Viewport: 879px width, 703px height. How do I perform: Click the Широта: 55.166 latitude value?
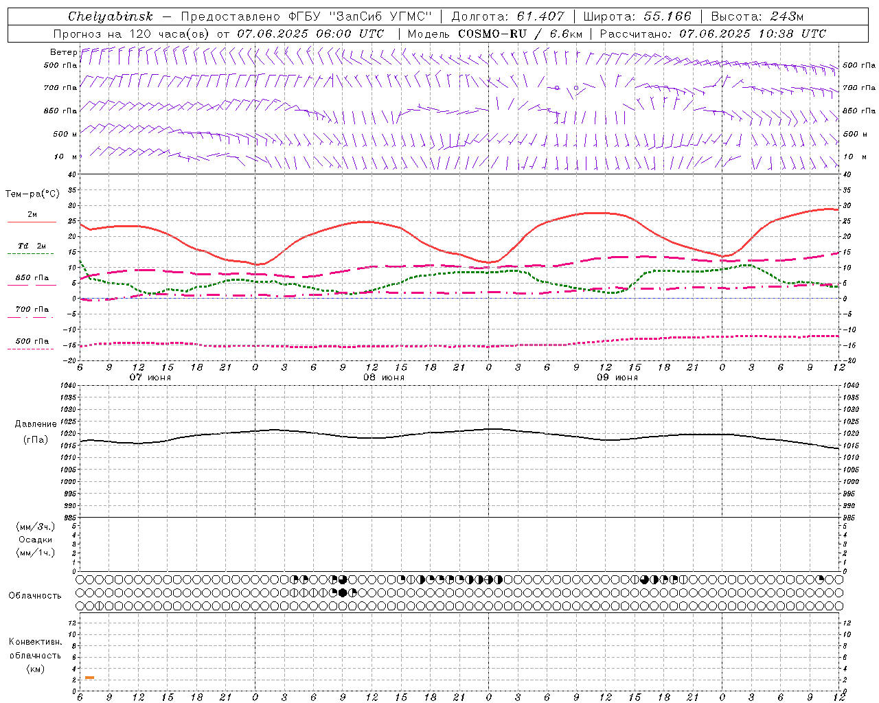click(637, 16)
